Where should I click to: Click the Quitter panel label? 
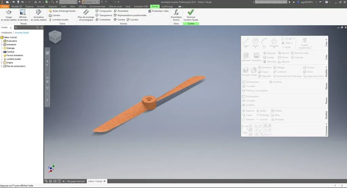coord(191,24)
